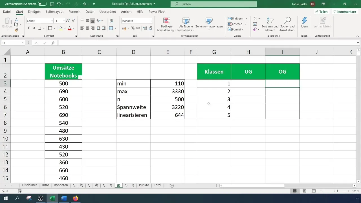Click the Ideen lightning icon
The width and height of the screenshot is (361, 203).
304,23
